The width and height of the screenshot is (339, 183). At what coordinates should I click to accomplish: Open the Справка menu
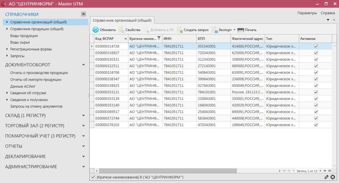click(x=328, y=13)
